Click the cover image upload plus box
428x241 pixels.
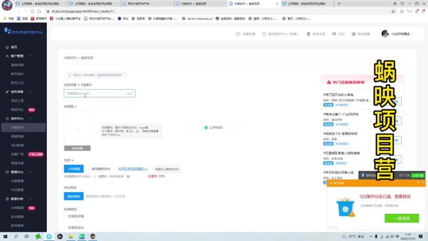coord(77,131)
